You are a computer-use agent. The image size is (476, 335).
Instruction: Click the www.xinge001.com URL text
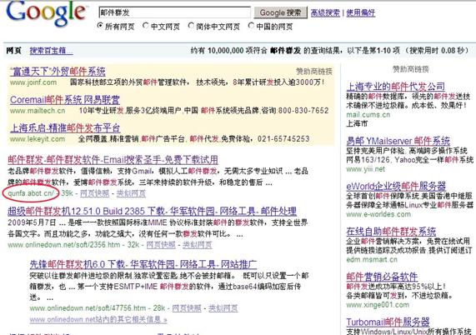(x=378, y=305)
